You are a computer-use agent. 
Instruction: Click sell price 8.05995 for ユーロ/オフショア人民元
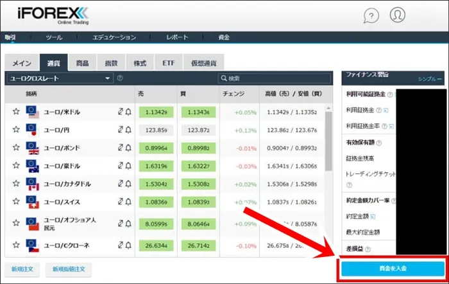pyautogui.click(x=156, y=224)
